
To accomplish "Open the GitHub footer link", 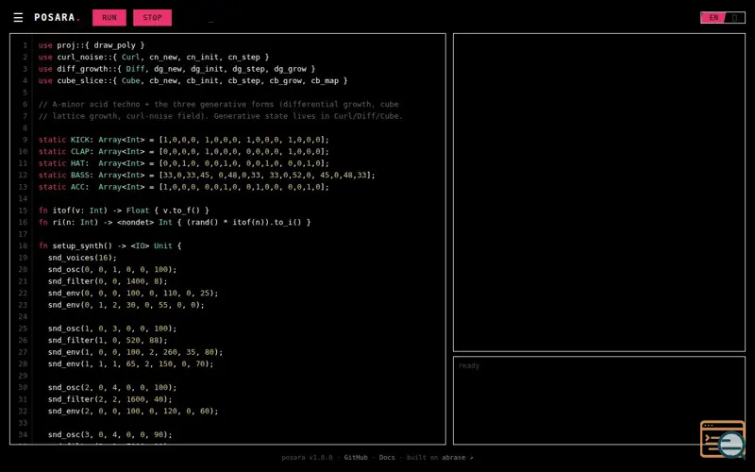I will pyautogui.click(x=356, y=457).
